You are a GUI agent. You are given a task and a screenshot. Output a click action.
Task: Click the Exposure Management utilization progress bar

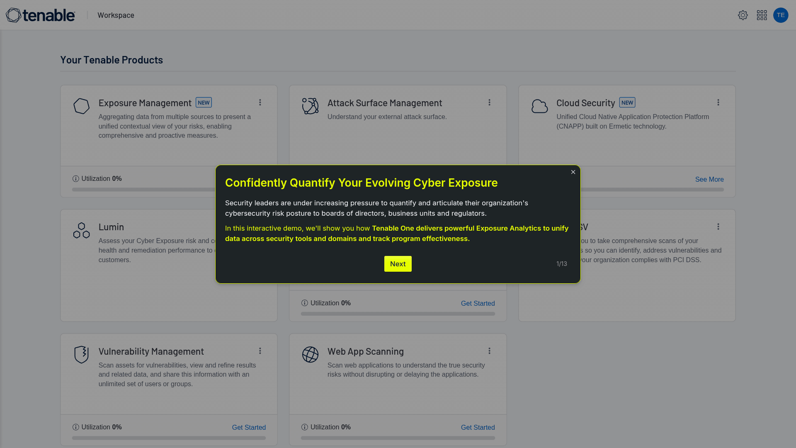(x=143, y=190)
